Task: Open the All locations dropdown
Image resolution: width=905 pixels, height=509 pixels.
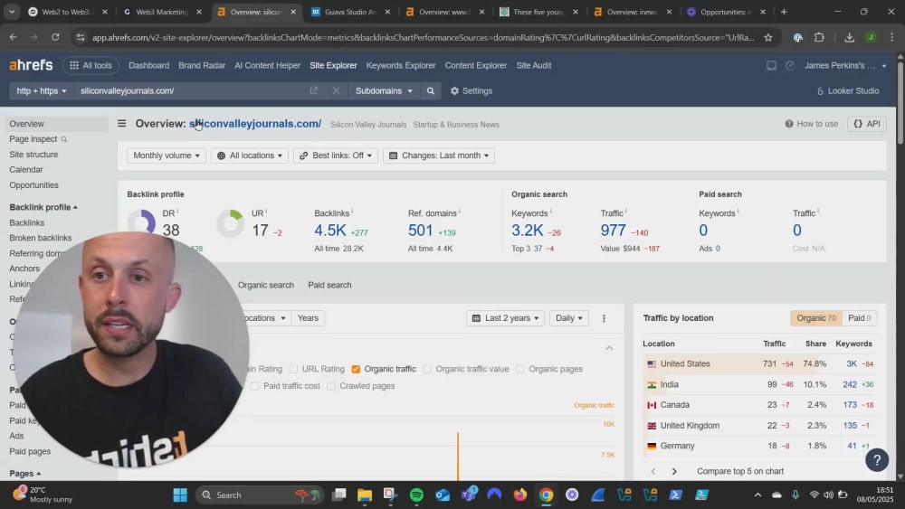Action: [250, 156]
